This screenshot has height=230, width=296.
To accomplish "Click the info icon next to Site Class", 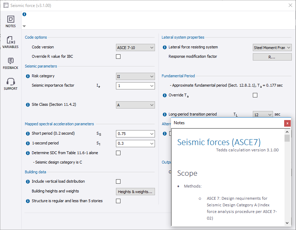I will [x=28, y=105].
